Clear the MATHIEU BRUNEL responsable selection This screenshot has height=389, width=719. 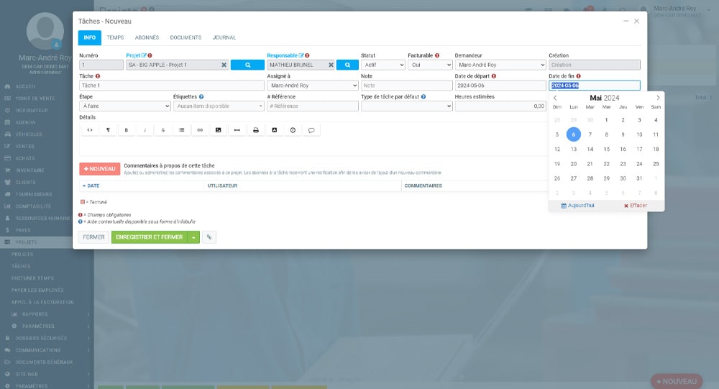pyautogui.click(x=330, y=65)
